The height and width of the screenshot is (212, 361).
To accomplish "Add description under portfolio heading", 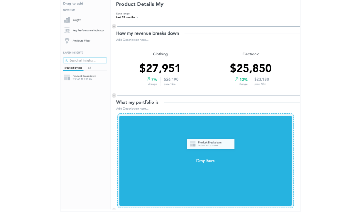I will [132, 109].
